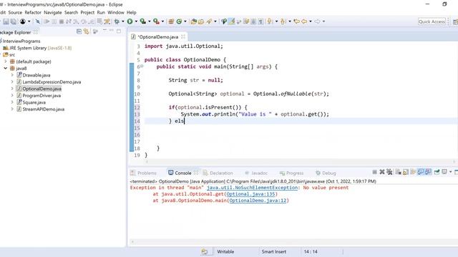The image size is (458, 257).
Task: Collapse the java8 package node
Action: tap(6, 69)
